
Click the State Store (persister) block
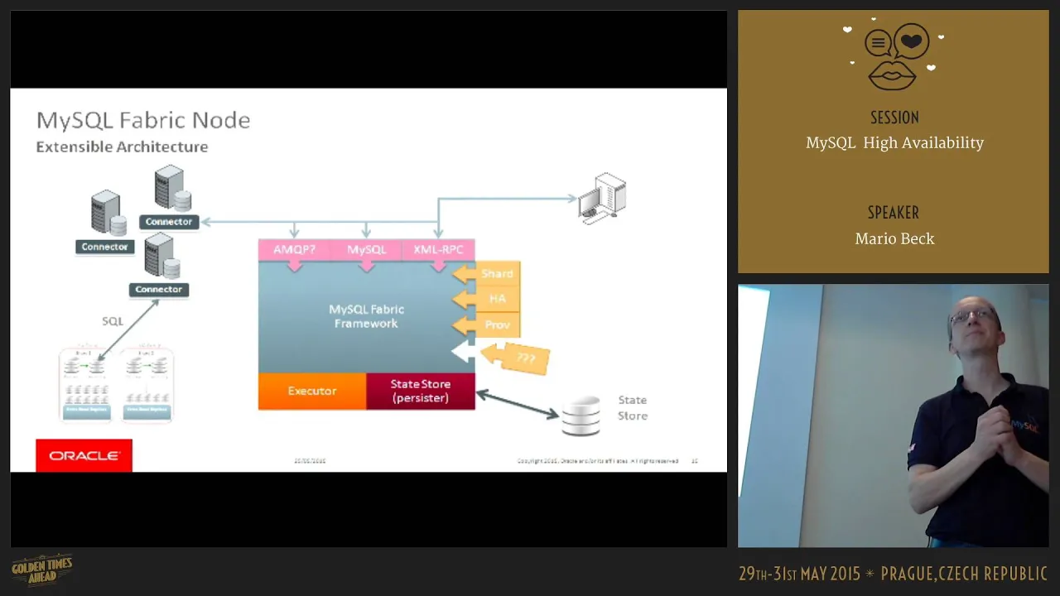421,391
